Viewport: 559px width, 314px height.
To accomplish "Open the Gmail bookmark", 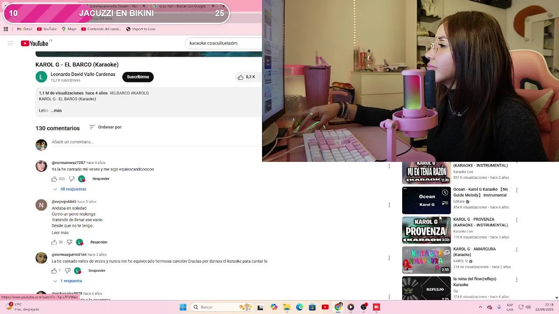I will click(24, 29).
